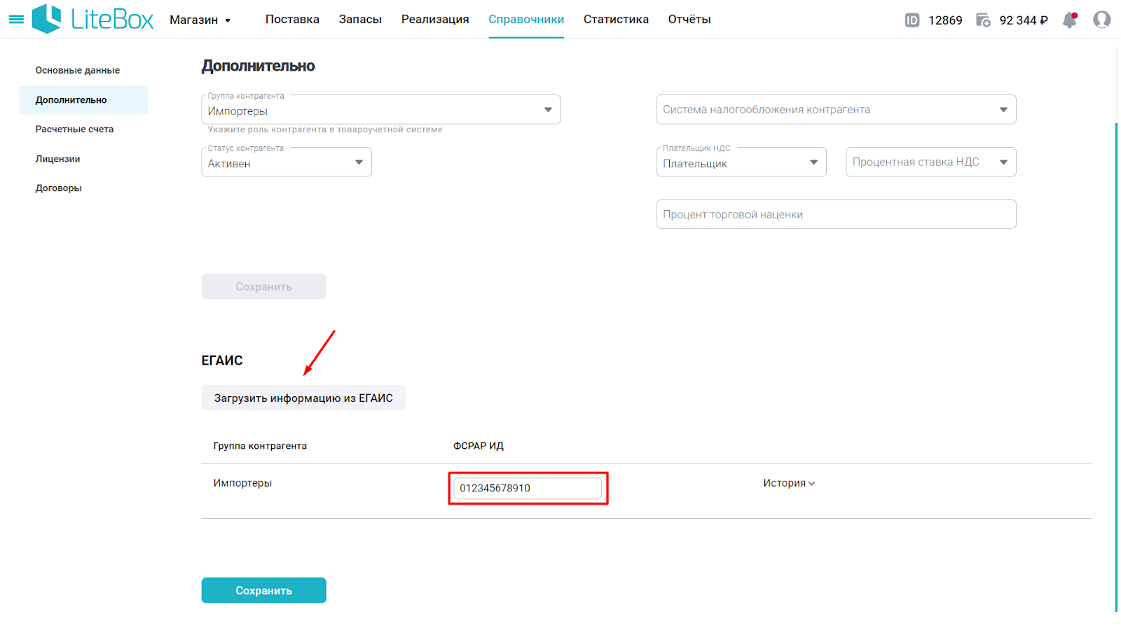
Task: Open the Процентная ставка НДС dropdown
Action: coord(931,162)
